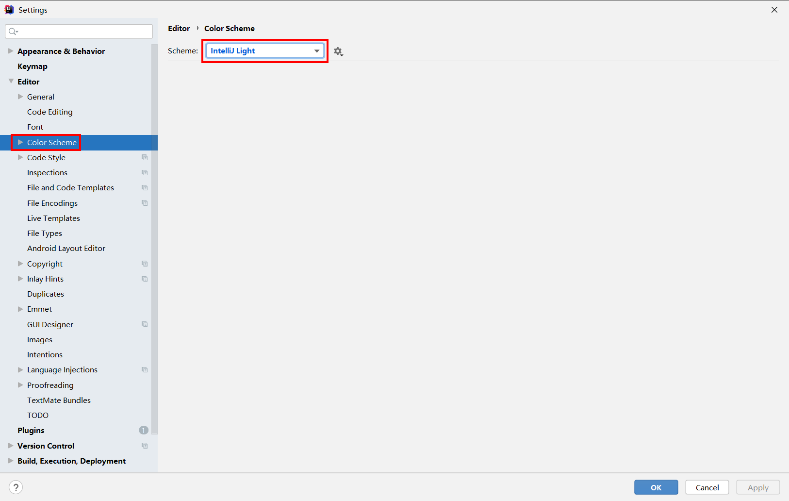
Task: Focus the settings search field
Action: tap(79, 32)
